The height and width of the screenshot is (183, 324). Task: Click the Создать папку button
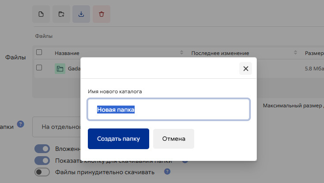[x=118, y=139]
